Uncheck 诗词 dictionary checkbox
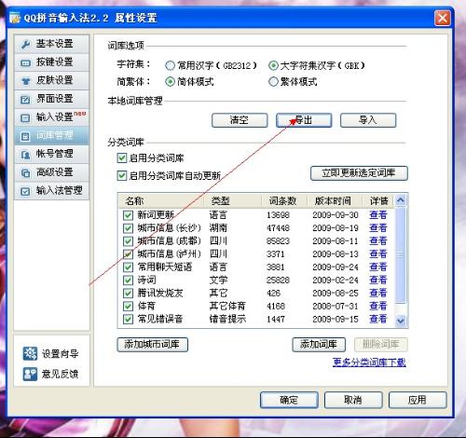Viewport: 466px width, 438px height. (x=128, y=280)
